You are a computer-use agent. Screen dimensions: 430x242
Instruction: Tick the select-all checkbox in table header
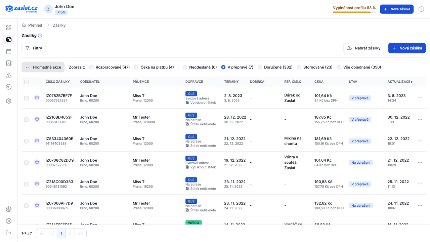(x=26, y=82)
